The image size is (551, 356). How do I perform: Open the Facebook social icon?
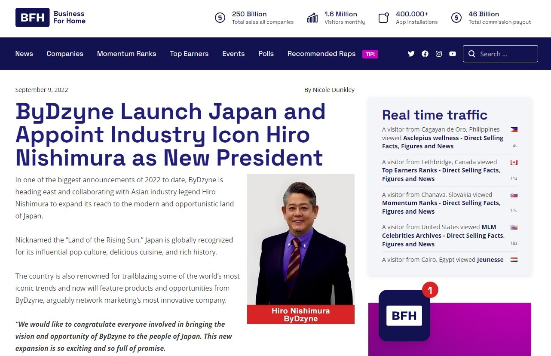(x=425, y=54)
